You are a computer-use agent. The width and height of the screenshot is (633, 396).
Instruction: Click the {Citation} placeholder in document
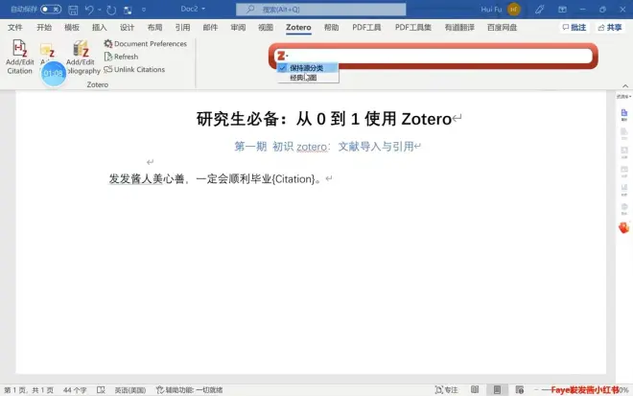[293, 179]
